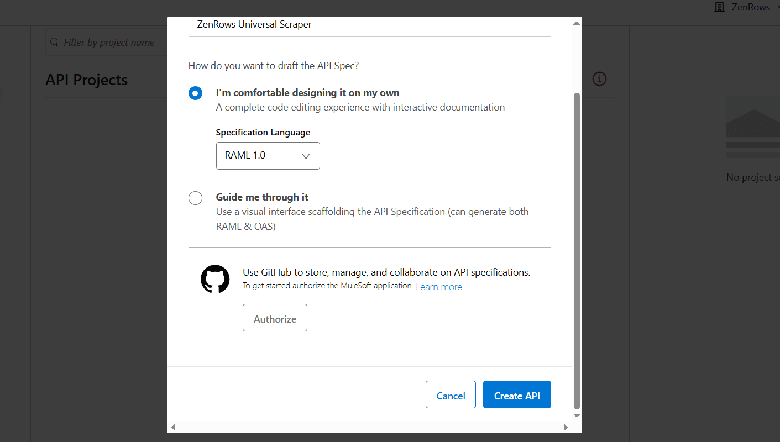The height and width of the screenshot is (442, 780).
Task: Click the search magnifier icon in filter box
Action: pyautogui.click(x=54, y=42)
